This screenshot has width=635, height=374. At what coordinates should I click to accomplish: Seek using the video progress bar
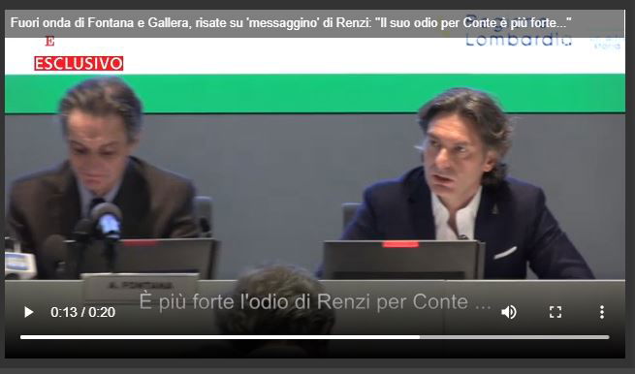[315, 337]
